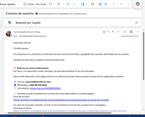
Task: Open the acceder-al-canal-de-soporte guide link
Action: pyautogui.click(x=61, y=100)
